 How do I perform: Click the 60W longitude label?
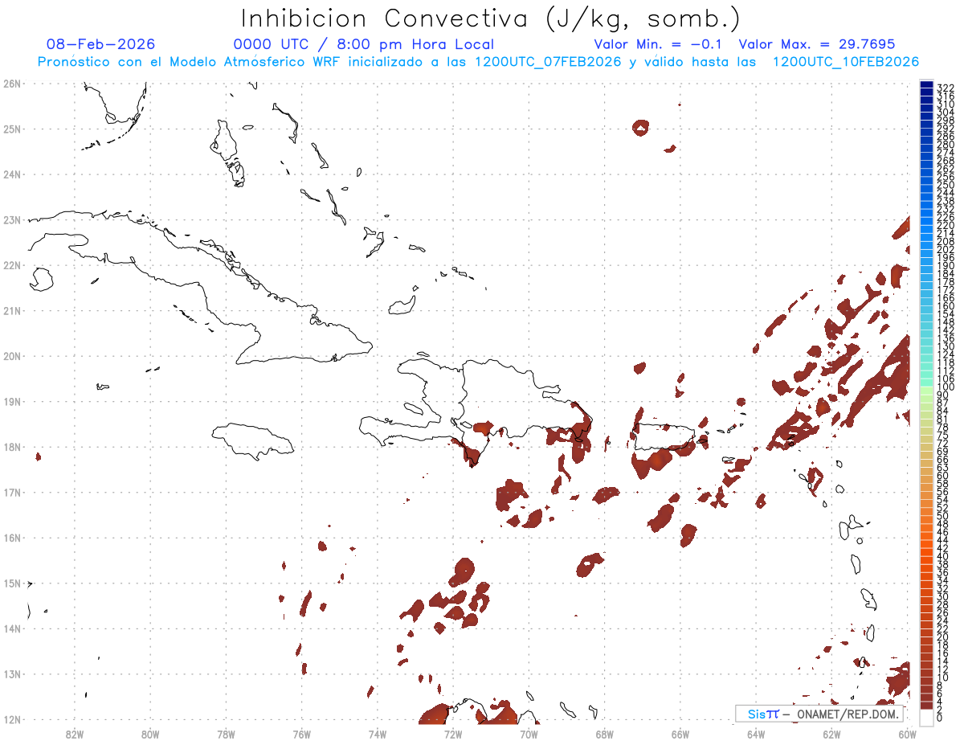pyautogui.click(x=908, y=734)
